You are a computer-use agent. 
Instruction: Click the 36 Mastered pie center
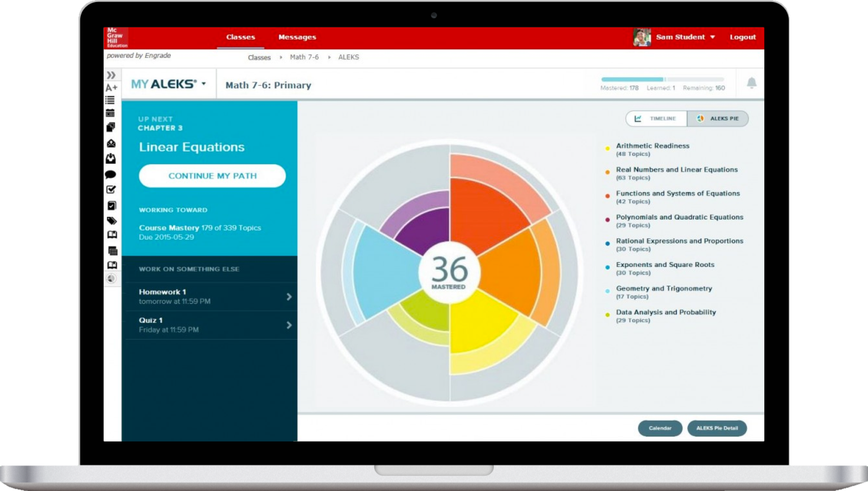[449, 272]
